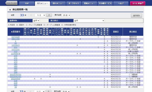
Task: Click the date cell R04/04/17
Action: (116, 77)
